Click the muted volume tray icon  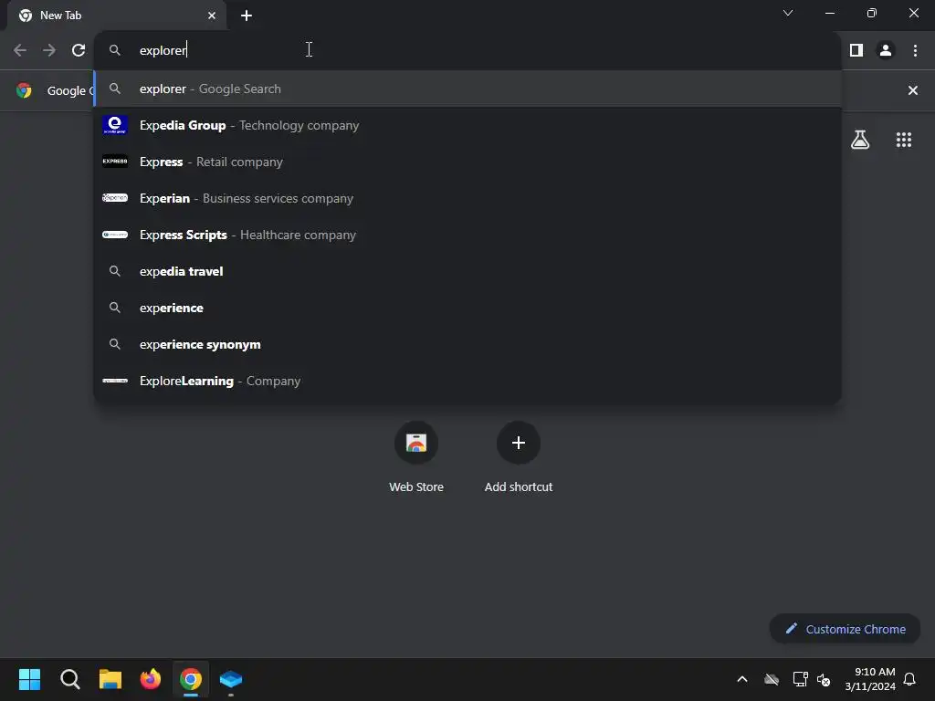click(x=824, y=679)
